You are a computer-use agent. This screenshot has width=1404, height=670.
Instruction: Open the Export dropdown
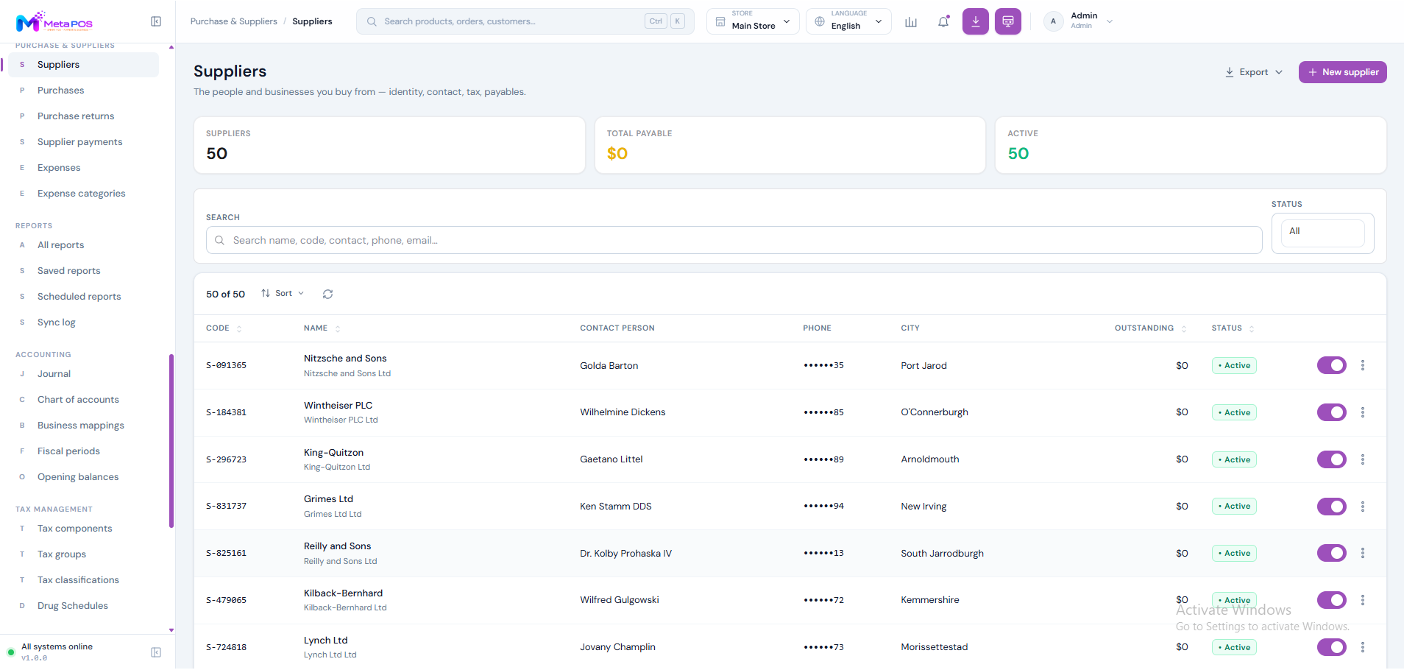pyautogui.click(x=1254, y=72)
